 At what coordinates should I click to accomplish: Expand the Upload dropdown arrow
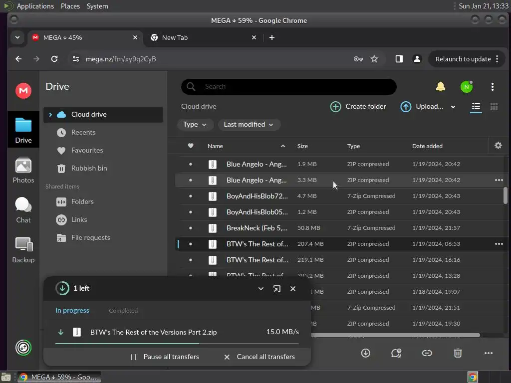pos(453,107)
